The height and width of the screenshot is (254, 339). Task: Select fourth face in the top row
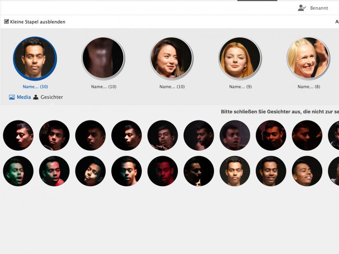point(126,135)
